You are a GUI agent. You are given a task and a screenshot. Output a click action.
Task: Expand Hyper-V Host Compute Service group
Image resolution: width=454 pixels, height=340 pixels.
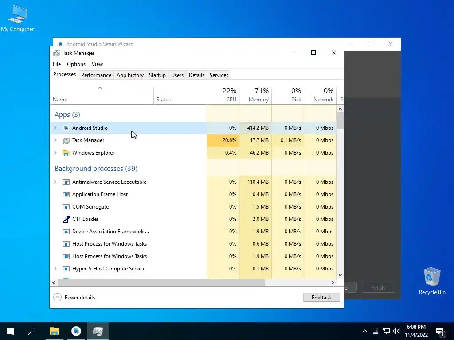click(55, 269)
